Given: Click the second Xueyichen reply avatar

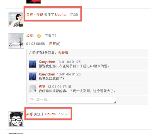Looking at the screenshot, I should pyautogui.click(x=33, y=77).
